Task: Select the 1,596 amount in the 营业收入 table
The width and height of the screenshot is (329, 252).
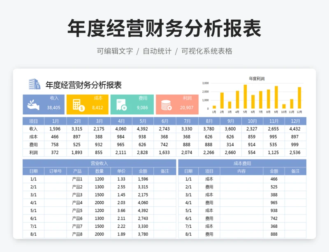Action: click(143, 179)
